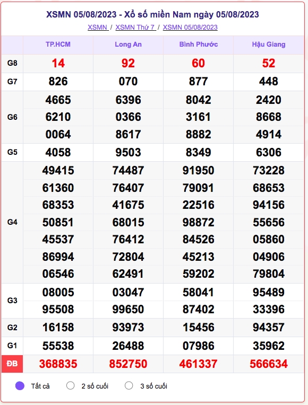Open the XSMN breadcrumb link

pyautogui.click(x=98, y=28)
